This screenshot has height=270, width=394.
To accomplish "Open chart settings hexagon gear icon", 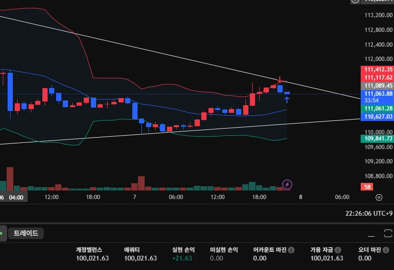I will coord(379,197).
